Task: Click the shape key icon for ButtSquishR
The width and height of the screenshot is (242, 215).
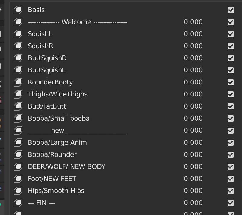Action: click(x=18, y=58)
